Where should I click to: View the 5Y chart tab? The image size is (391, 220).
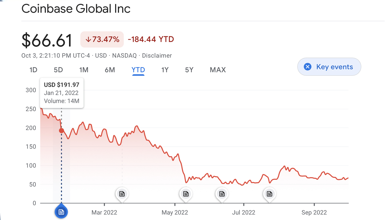[189, 70]
